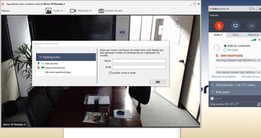Click the webcam camera round button

point(251,25)
